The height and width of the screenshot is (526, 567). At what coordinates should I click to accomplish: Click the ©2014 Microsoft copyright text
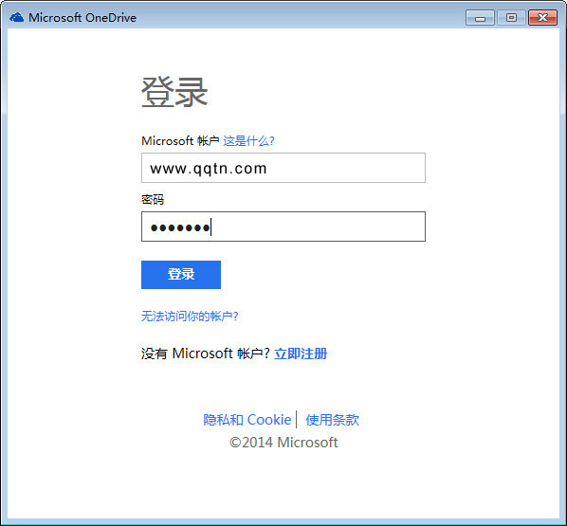tap(283, 443)
